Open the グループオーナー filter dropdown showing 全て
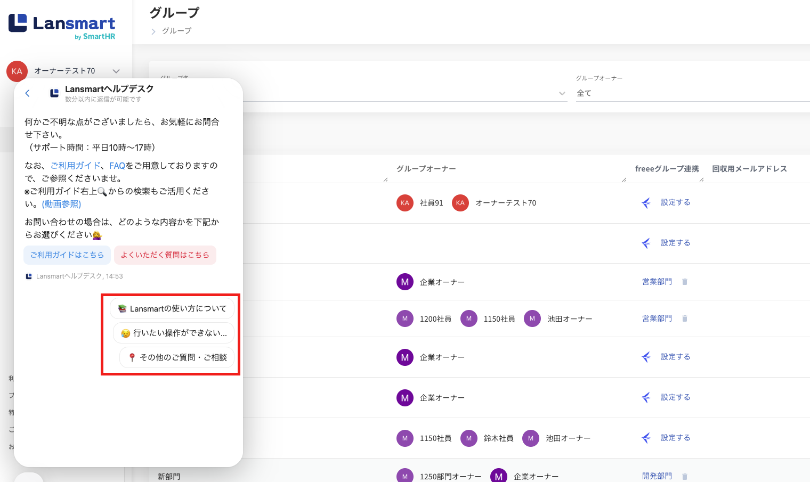 point(693,93)
